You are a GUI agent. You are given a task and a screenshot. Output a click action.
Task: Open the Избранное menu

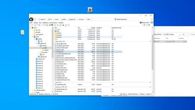45,23
